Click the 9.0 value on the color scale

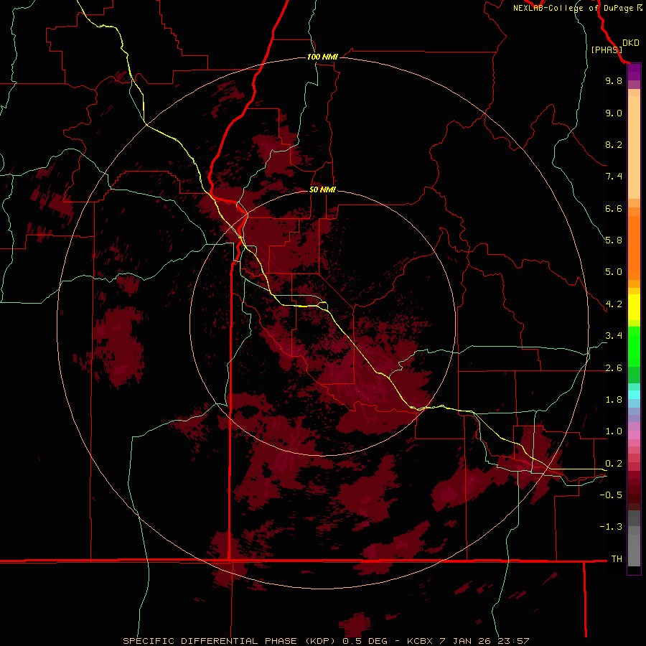(x=614, y=113)
